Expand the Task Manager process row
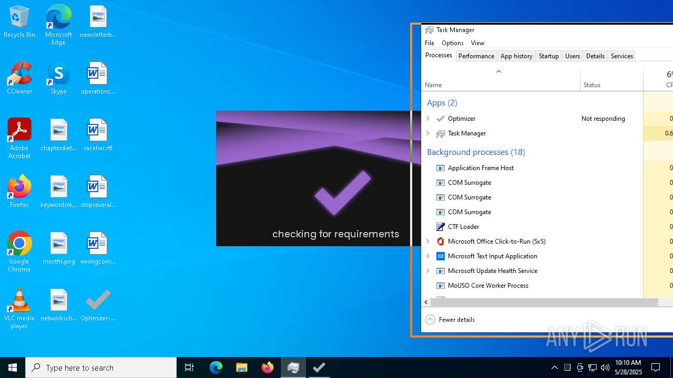673x378 pixels. pyautogui.click(x=428, y=133)
